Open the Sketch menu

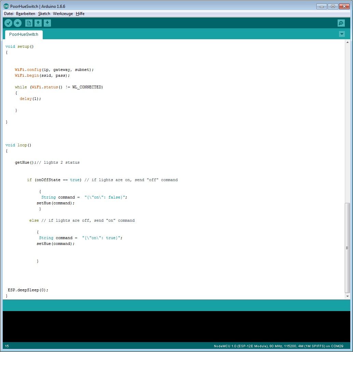click(44, 14)
